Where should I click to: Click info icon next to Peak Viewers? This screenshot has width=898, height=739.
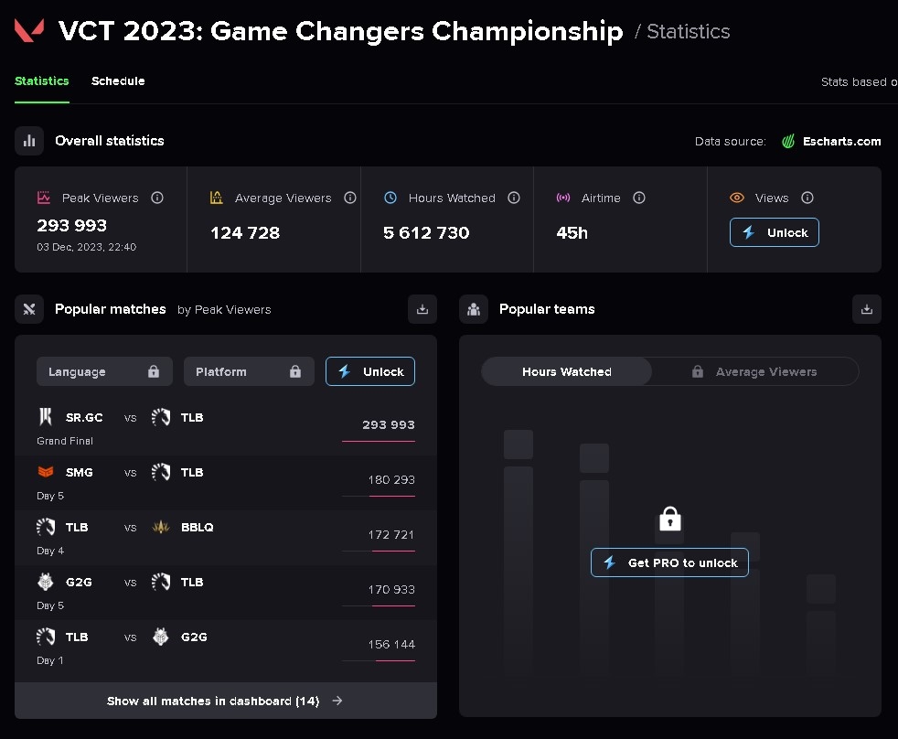coord(157,198)
